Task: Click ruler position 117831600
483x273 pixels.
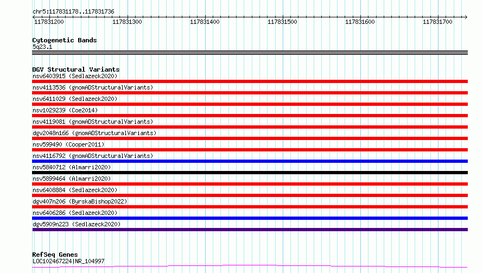Action: coord(360,22)
